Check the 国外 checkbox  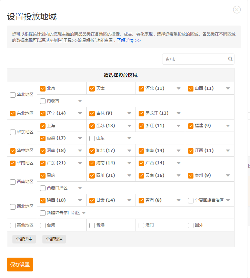190,226
